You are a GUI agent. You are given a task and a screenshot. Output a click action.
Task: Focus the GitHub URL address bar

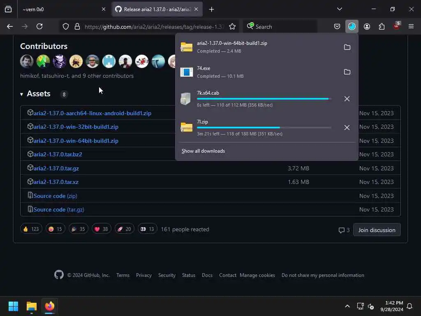coord(154,27)
